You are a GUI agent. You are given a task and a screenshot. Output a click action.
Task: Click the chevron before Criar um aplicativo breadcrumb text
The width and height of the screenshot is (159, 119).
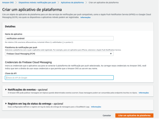click(x=86, y=3)
